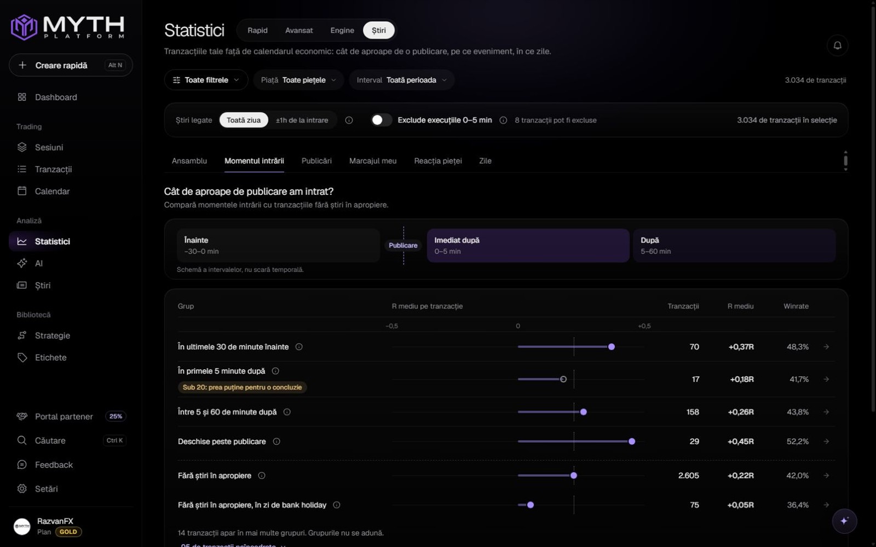The image size is (876, 547).
Task: Switch to Publicări tab
Action: point(316,161)
